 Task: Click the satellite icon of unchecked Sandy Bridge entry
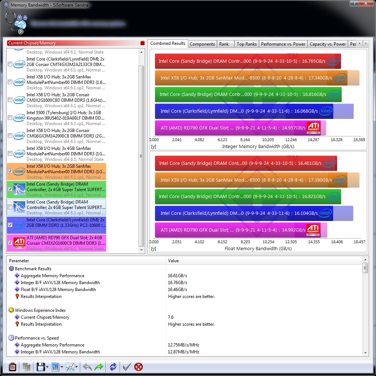point(19,207)
